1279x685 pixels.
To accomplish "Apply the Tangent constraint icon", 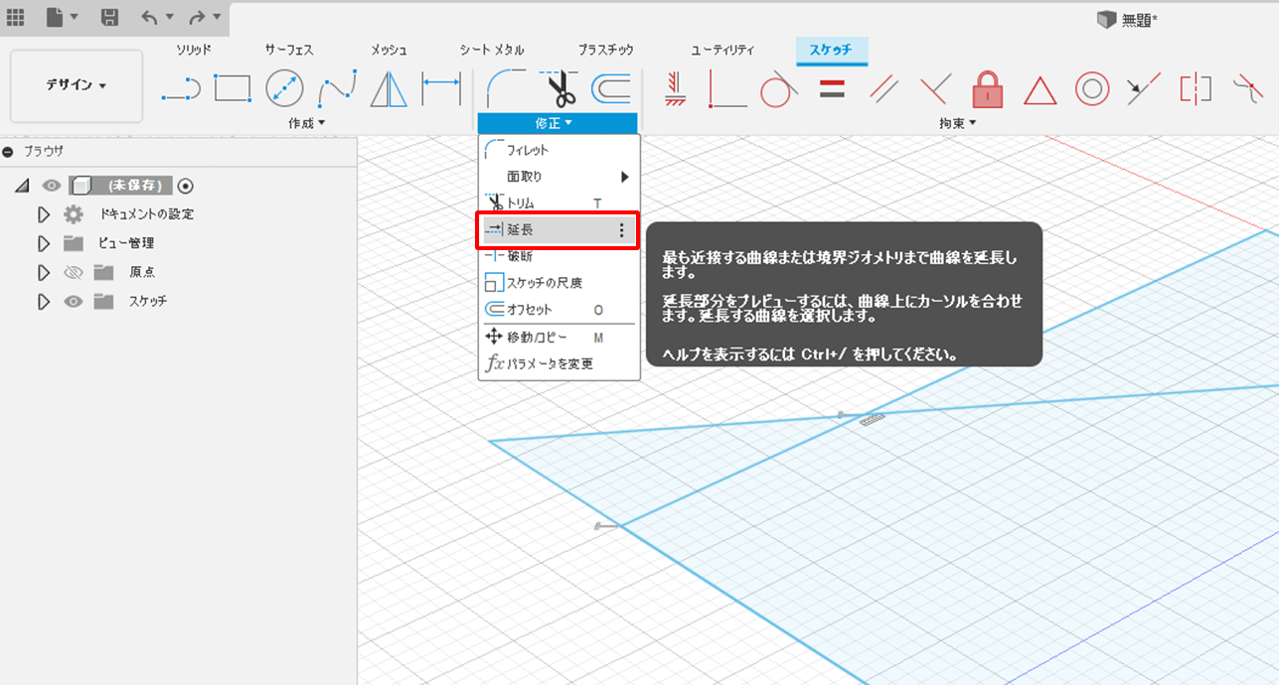I will click(x=779, y=88).
